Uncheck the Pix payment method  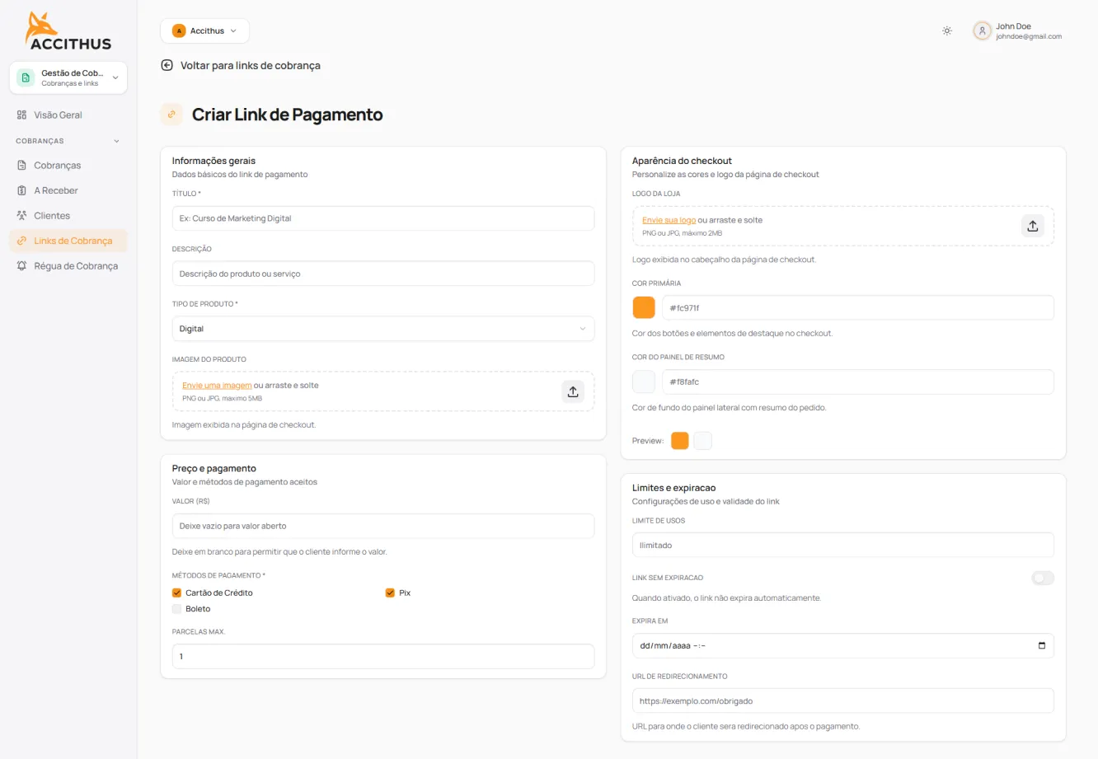point(390,593)
